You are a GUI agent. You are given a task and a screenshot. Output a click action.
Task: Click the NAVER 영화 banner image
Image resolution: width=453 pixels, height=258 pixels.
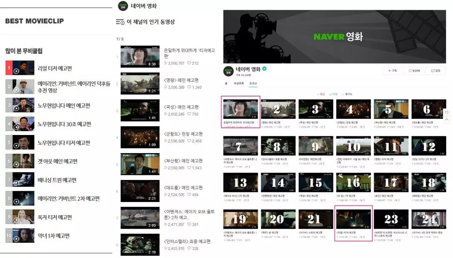click(334, 37)
